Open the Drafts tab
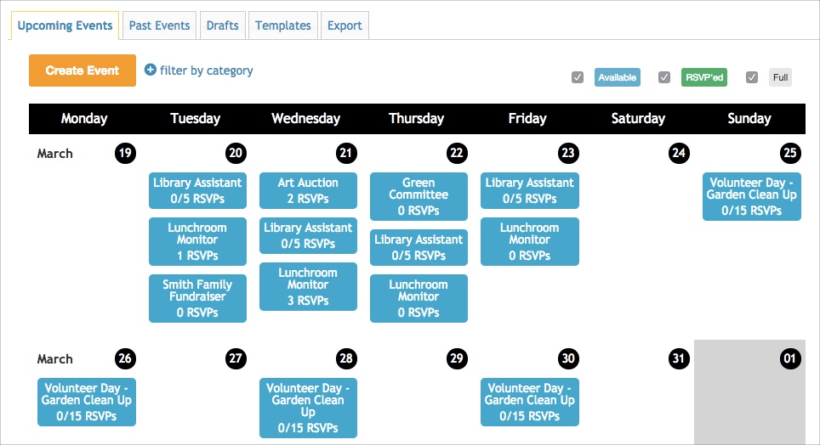The image size is (820, 445). 223,25
